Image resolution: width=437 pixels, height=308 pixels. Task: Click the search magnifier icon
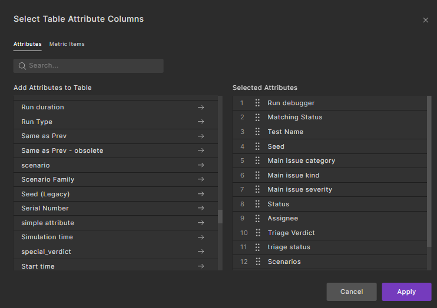tap(22, 66)
